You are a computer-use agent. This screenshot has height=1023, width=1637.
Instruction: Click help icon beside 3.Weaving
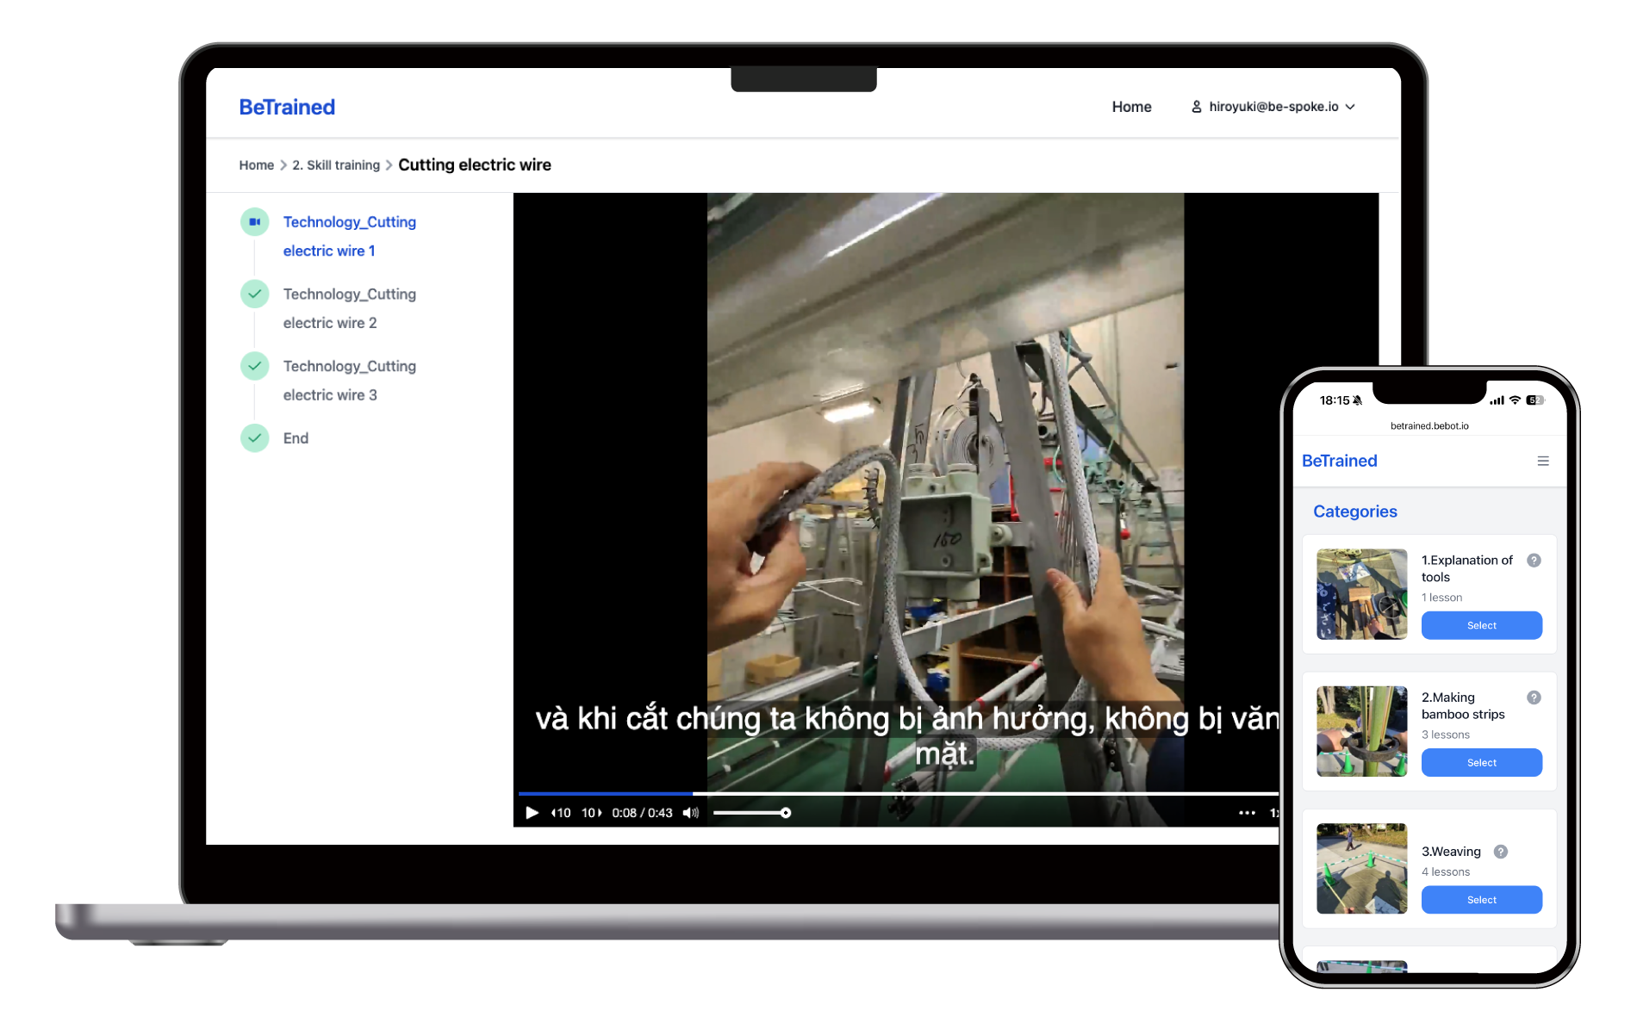tap(1501, 852)
